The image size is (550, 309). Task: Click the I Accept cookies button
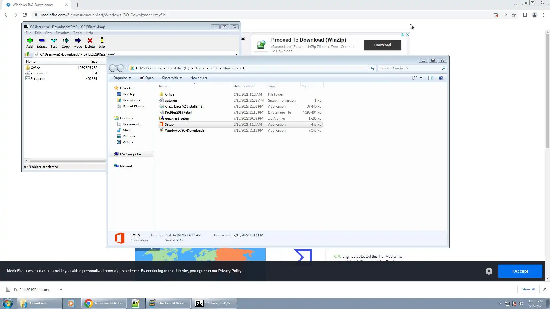pyautogui.click(x=520, y=271)
